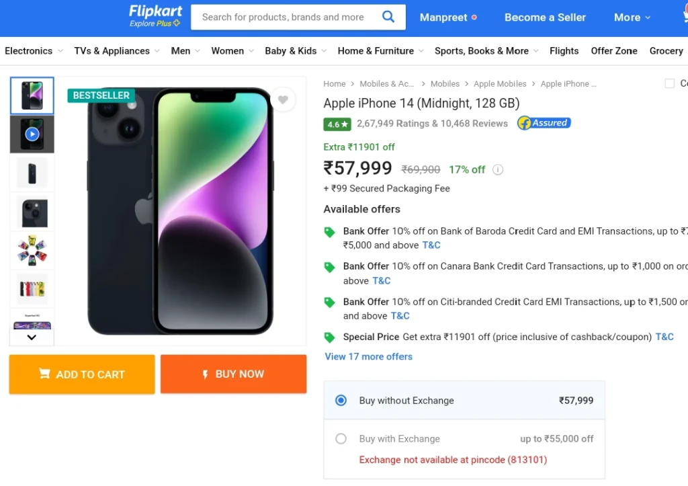Select Buy with Exchange radio button
Screen dimensions: 688x486
341,438
